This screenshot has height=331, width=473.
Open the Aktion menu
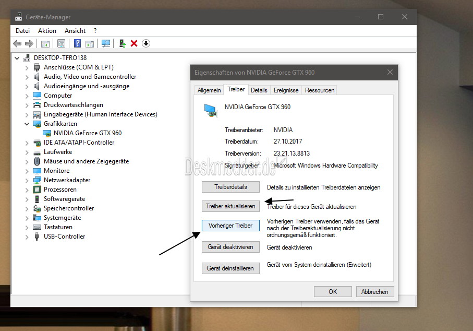pos(47,31)
